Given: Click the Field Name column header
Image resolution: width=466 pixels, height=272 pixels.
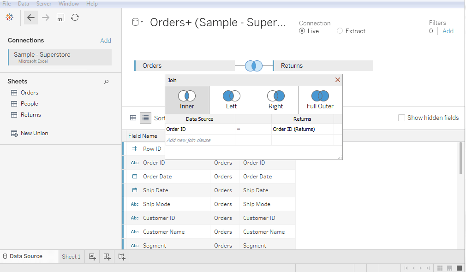Looking at the screenshot, I should [x=143, y=136].
